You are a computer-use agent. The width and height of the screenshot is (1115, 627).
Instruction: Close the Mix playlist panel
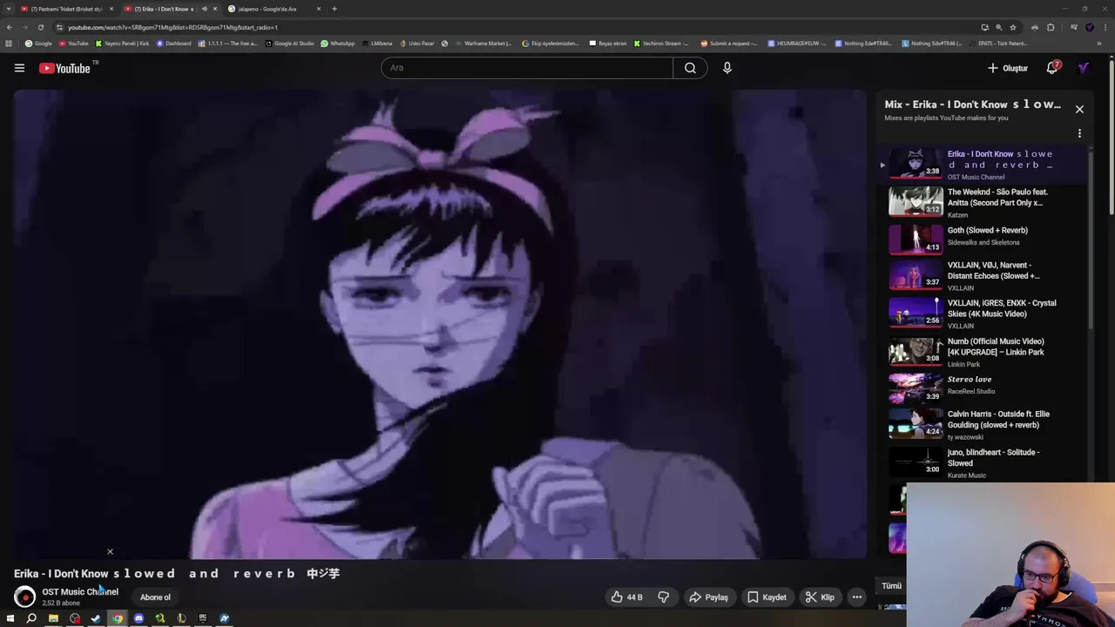(1079, 109)
